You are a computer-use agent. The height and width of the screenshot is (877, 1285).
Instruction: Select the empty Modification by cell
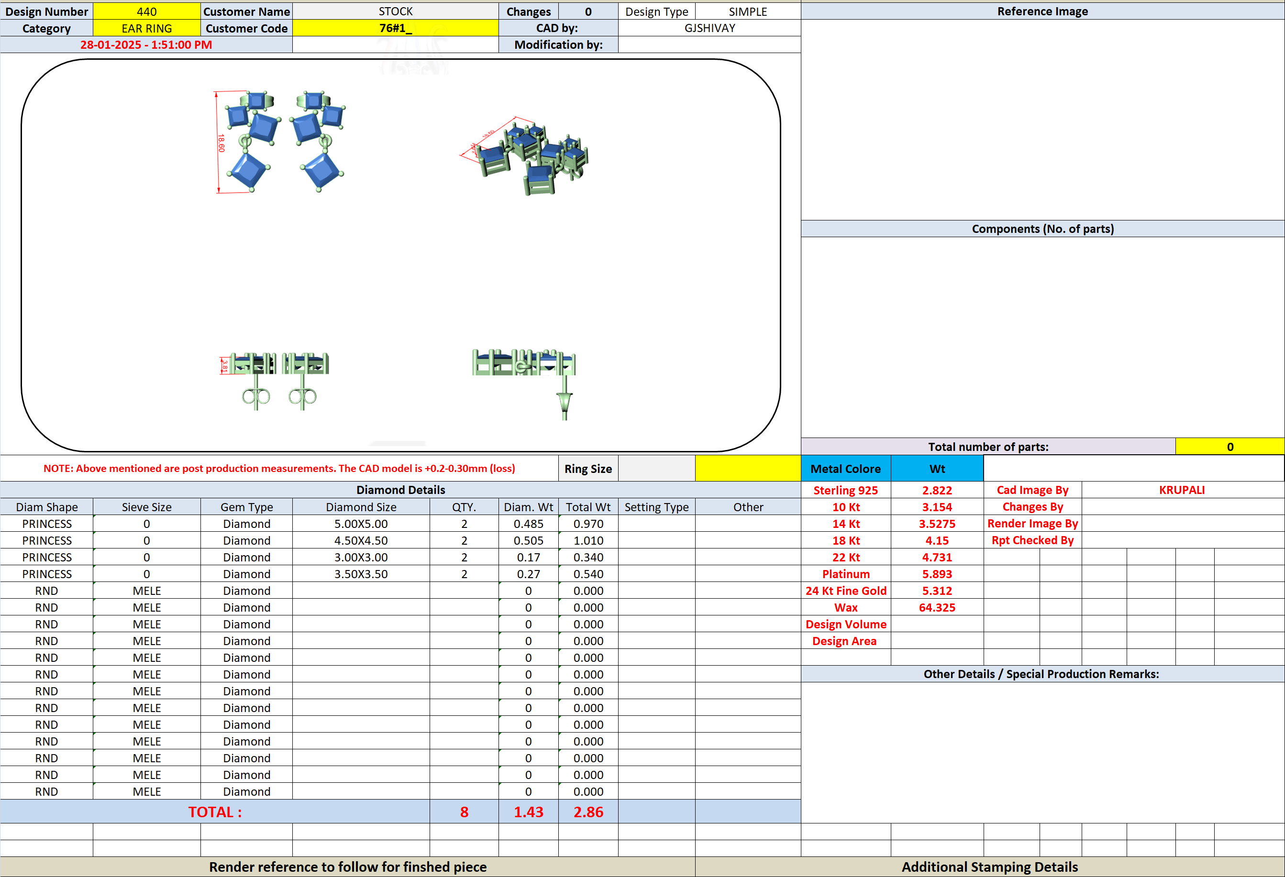pos(709,45)
